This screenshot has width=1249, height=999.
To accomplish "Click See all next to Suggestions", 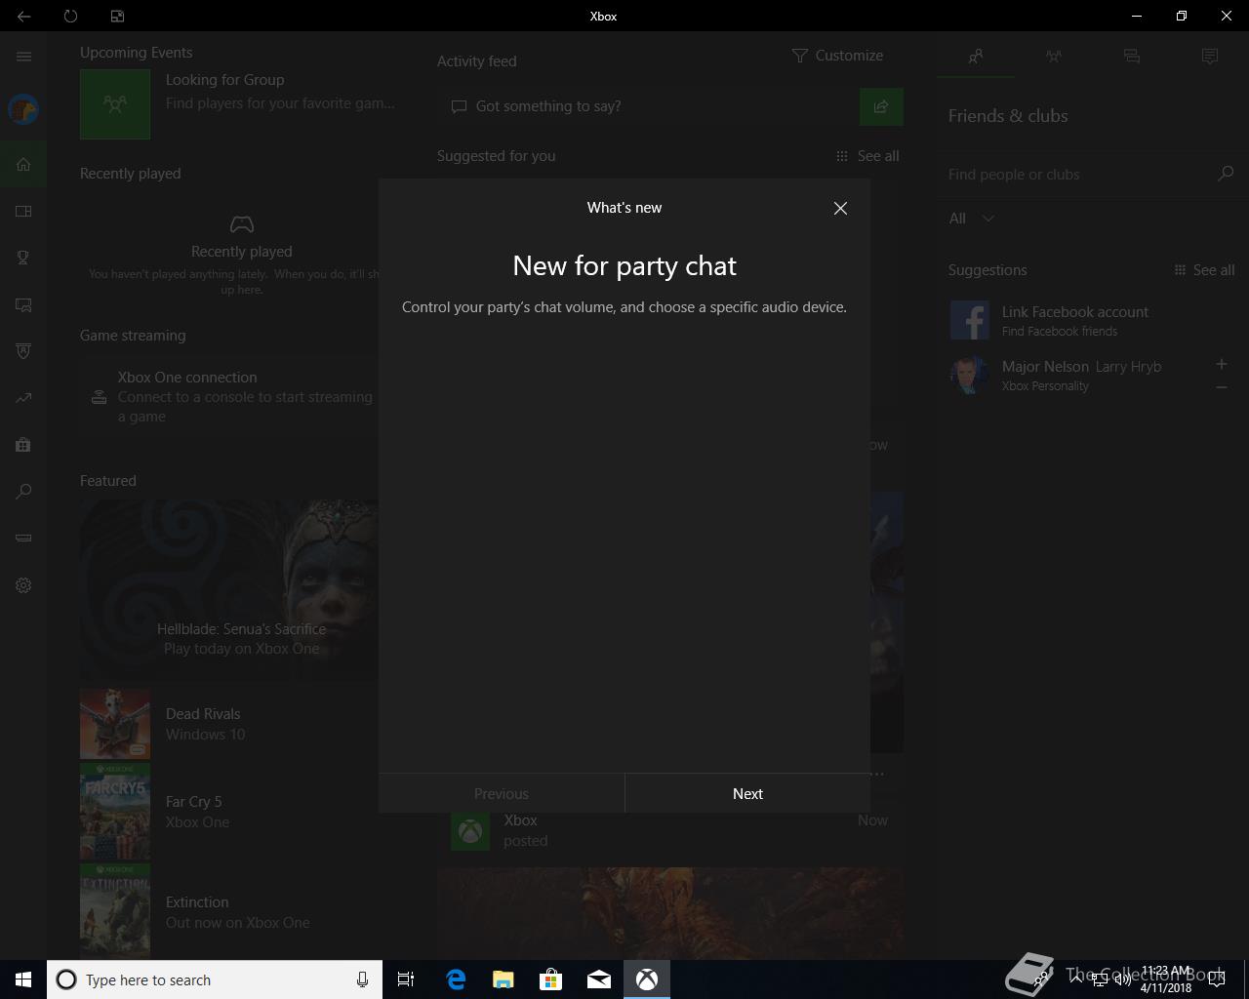I will [x=1204, y=270].
